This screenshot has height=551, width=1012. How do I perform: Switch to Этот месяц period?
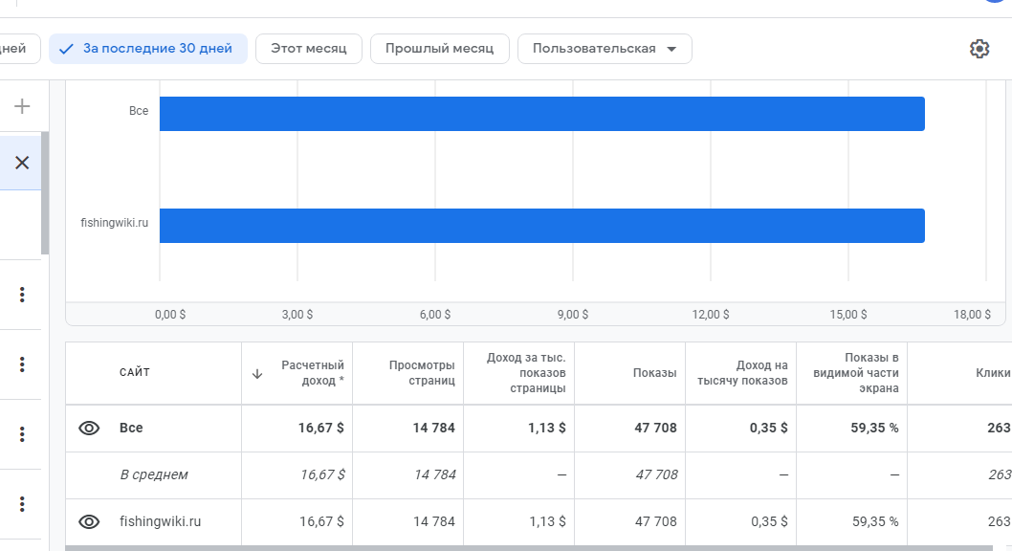[x=308, y=49]
